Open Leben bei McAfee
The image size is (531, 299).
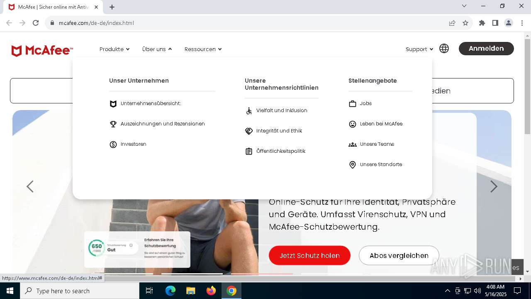coord(381,124)
